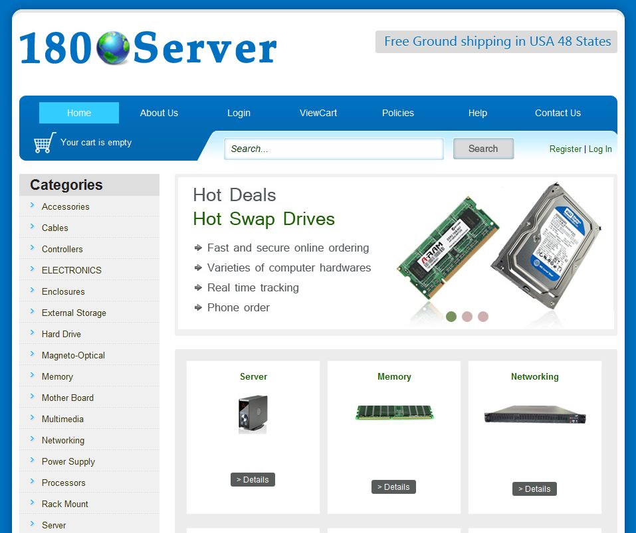The height and width of the screenshot is (533, 636).
Task: Click the Server product image
Action: tap(253, 414)
